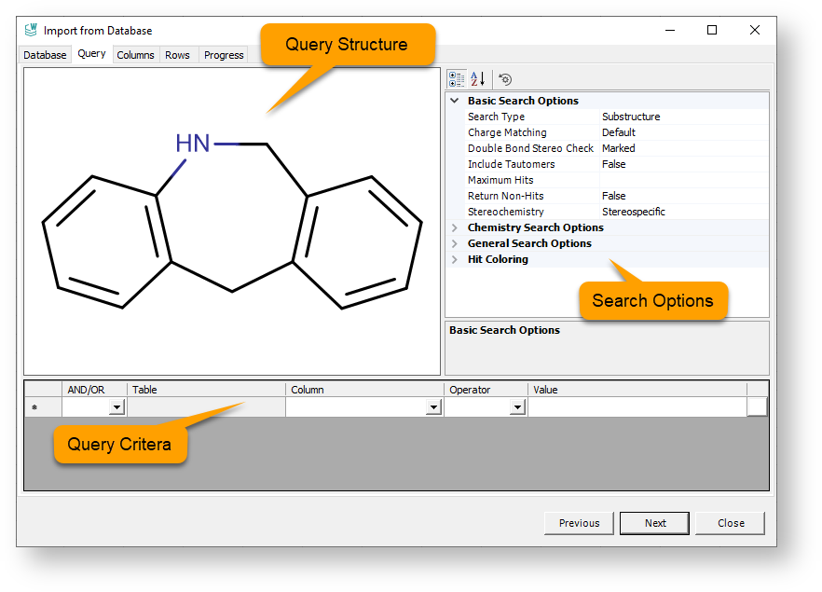822x592 pixels.
Task: Click the Value field in criteria row
Action: [637, 407]
